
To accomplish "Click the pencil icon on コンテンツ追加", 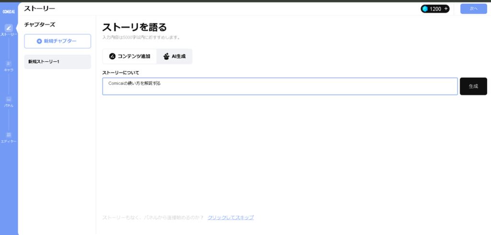I will click(112, 56).
